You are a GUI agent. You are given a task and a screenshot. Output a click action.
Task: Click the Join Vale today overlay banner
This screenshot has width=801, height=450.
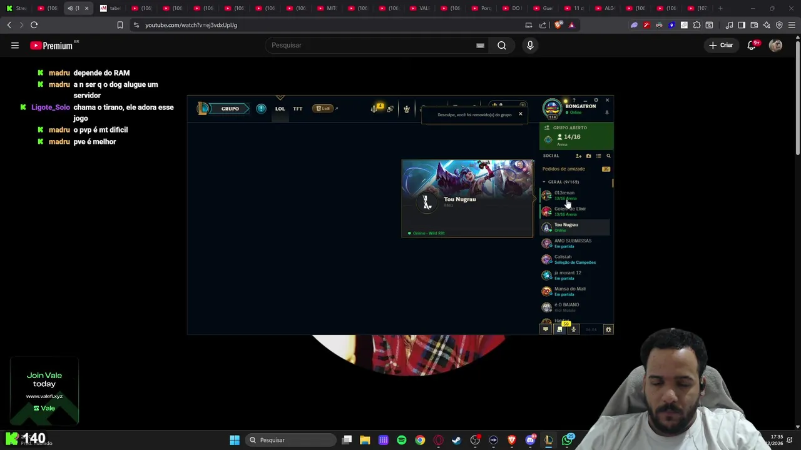tap(44, 391)
